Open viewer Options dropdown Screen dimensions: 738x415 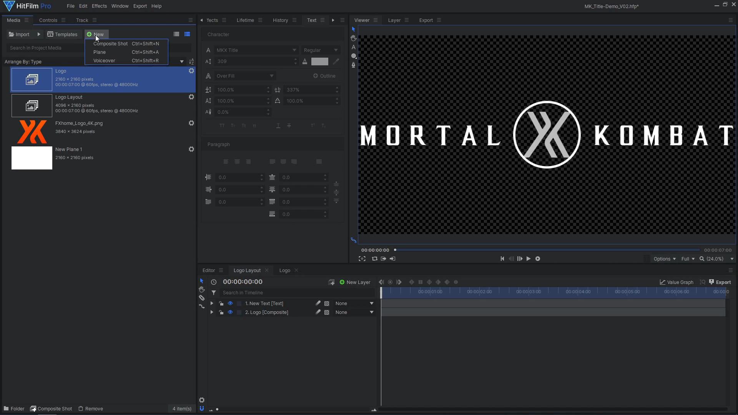coord(665,259)
